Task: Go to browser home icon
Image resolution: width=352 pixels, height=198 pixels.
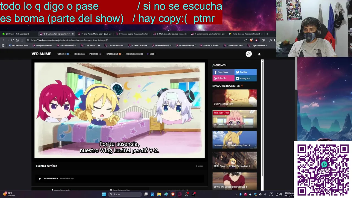Action: coord(17,40)
